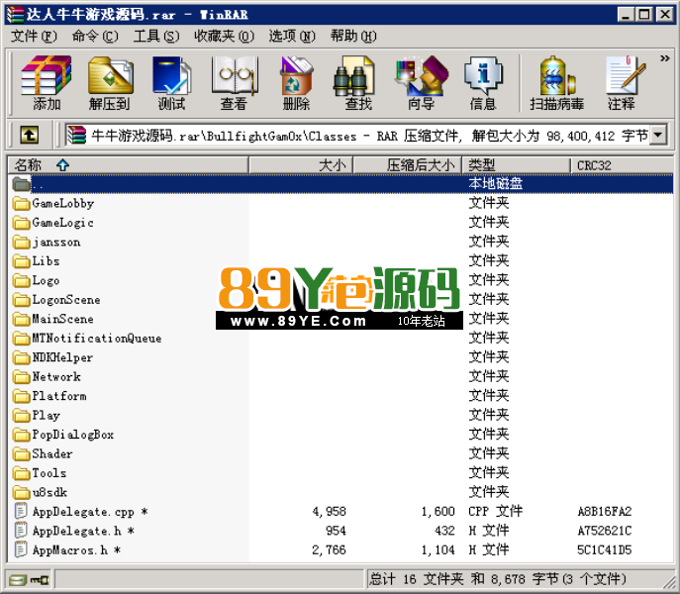Viewport: 680px width, 594px height.
Task: Open the Wizard (向导) tool
Action: [x=421, y=81]
